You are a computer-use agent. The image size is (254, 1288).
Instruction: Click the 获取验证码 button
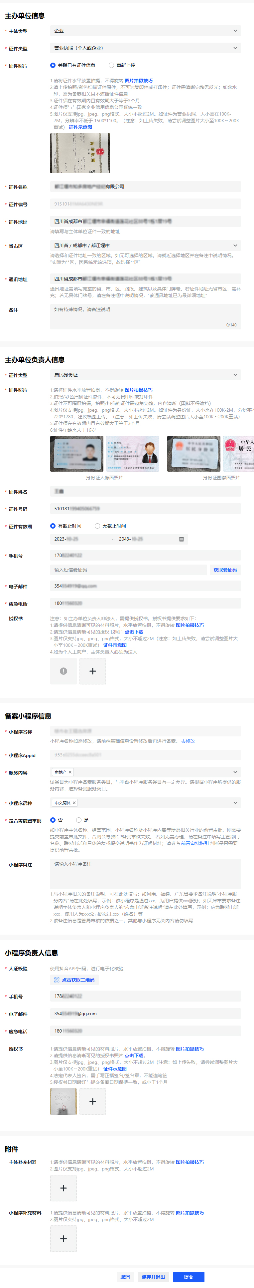225,570
